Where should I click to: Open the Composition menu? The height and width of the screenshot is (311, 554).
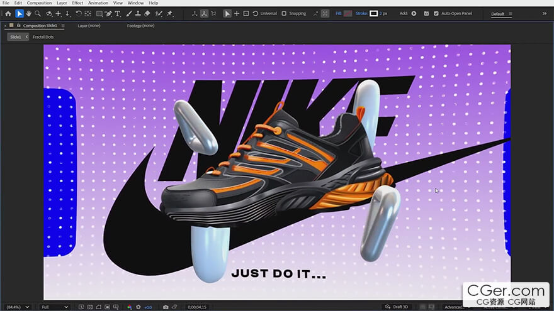pos(39,3)
